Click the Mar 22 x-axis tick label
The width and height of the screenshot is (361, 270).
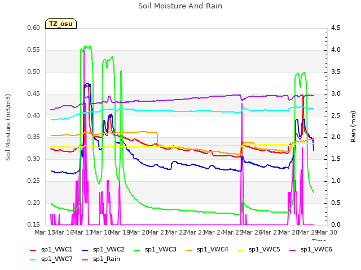point(176,232)
